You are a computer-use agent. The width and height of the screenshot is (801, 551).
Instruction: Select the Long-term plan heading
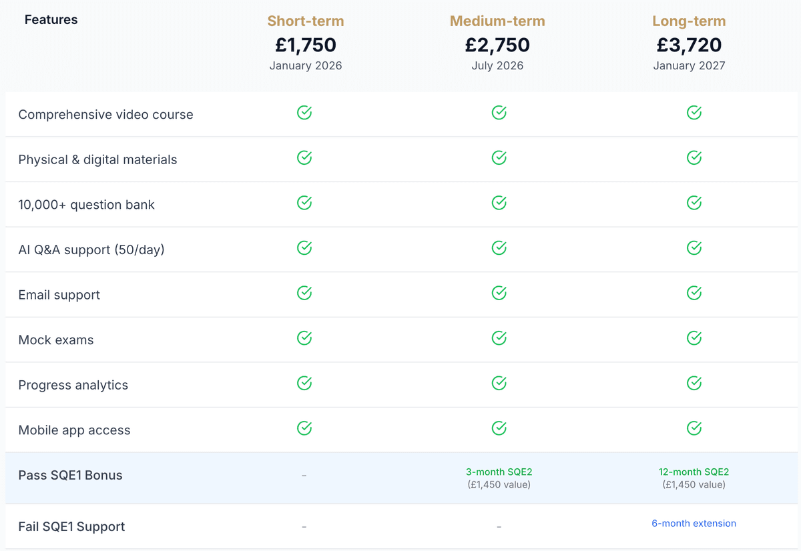point(689,21)
